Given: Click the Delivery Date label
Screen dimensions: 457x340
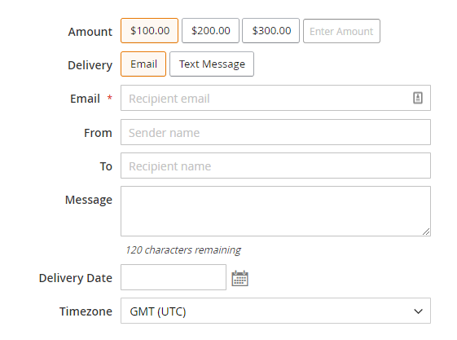Looking at the screenshot, I should pyautogui.click(x=76, y=278).
